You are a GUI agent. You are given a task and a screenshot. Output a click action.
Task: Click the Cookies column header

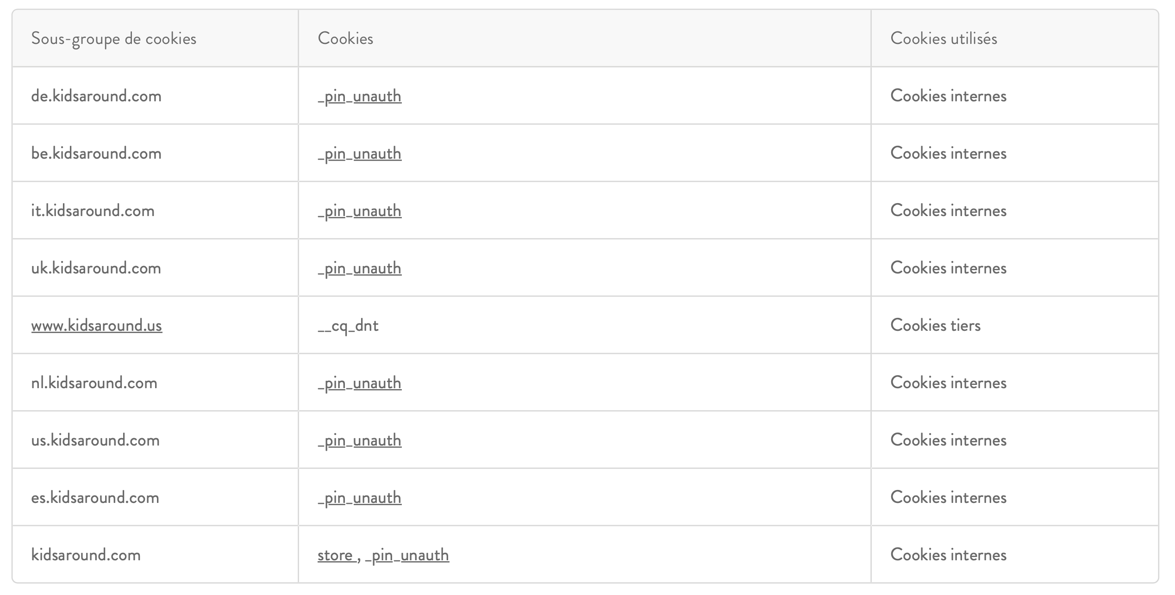[x=345, y=39]
